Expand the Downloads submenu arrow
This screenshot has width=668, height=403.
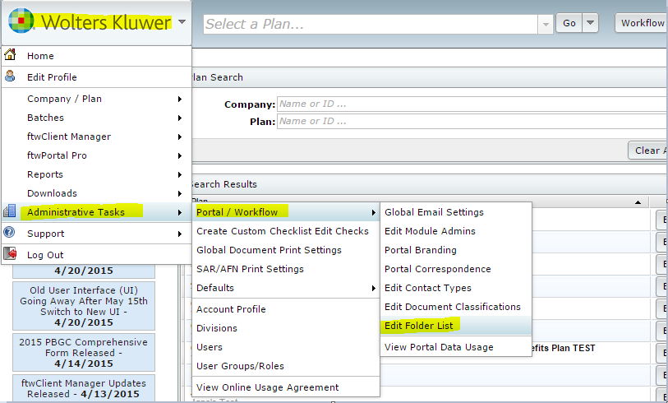(180, 193)
